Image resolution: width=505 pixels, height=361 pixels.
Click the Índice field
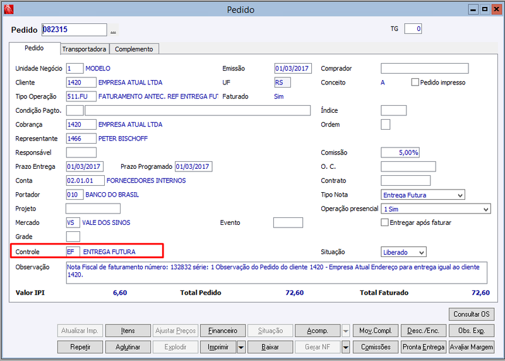pos(393,111)
